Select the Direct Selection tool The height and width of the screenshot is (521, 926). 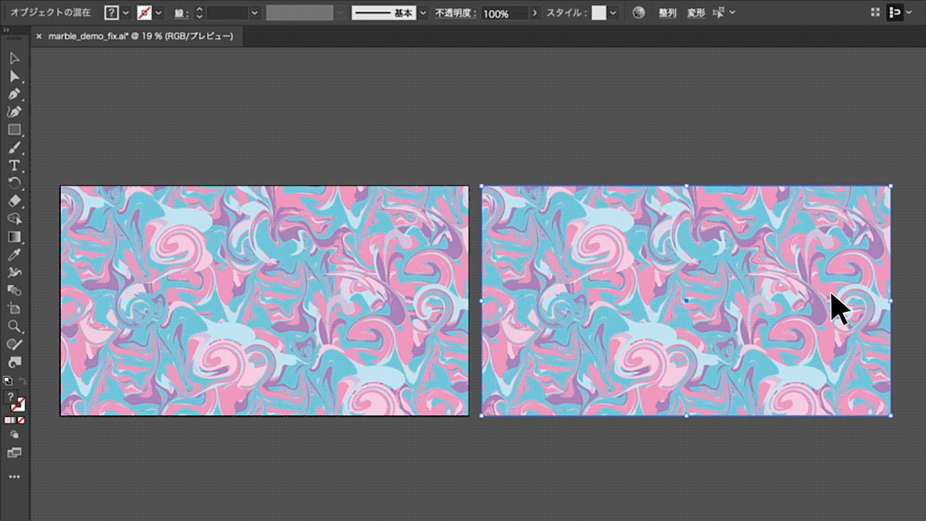pos(14,76)
